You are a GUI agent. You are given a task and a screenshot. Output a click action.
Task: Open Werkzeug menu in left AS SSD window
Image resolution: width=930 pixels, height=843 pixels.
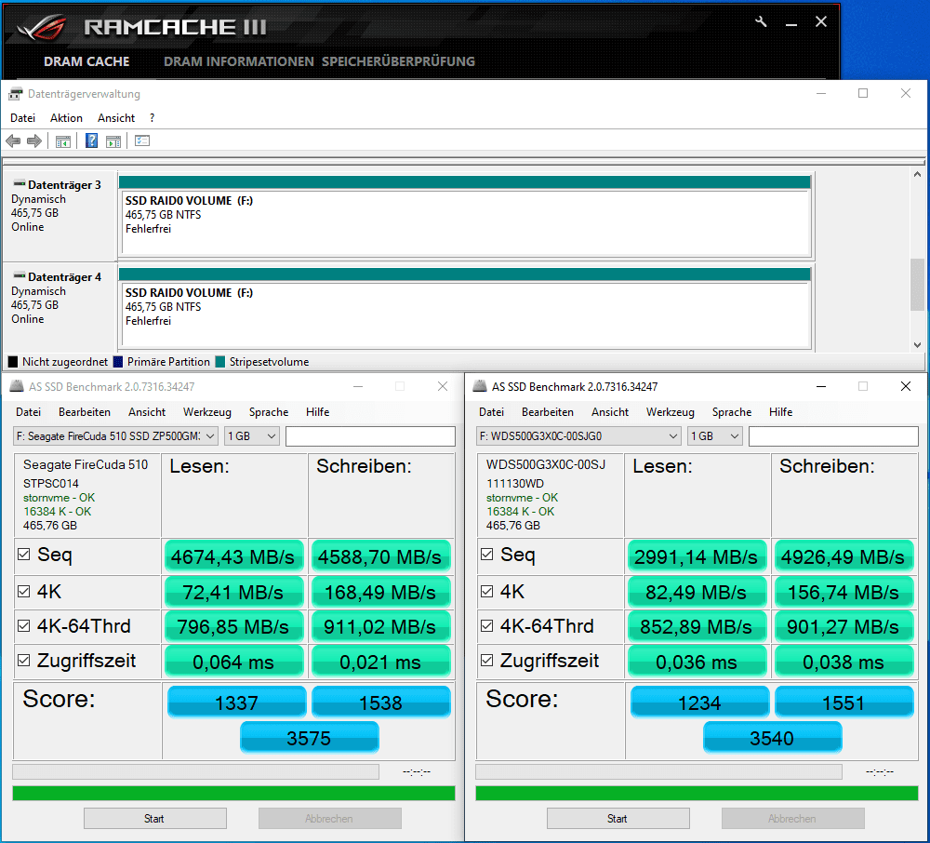pos(207,411)
